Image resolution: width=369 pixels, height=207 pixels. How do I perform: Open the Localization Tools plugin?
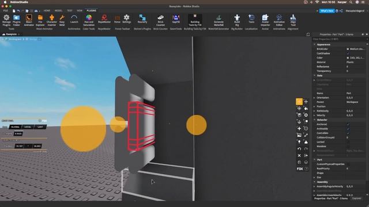pos(251,19)
